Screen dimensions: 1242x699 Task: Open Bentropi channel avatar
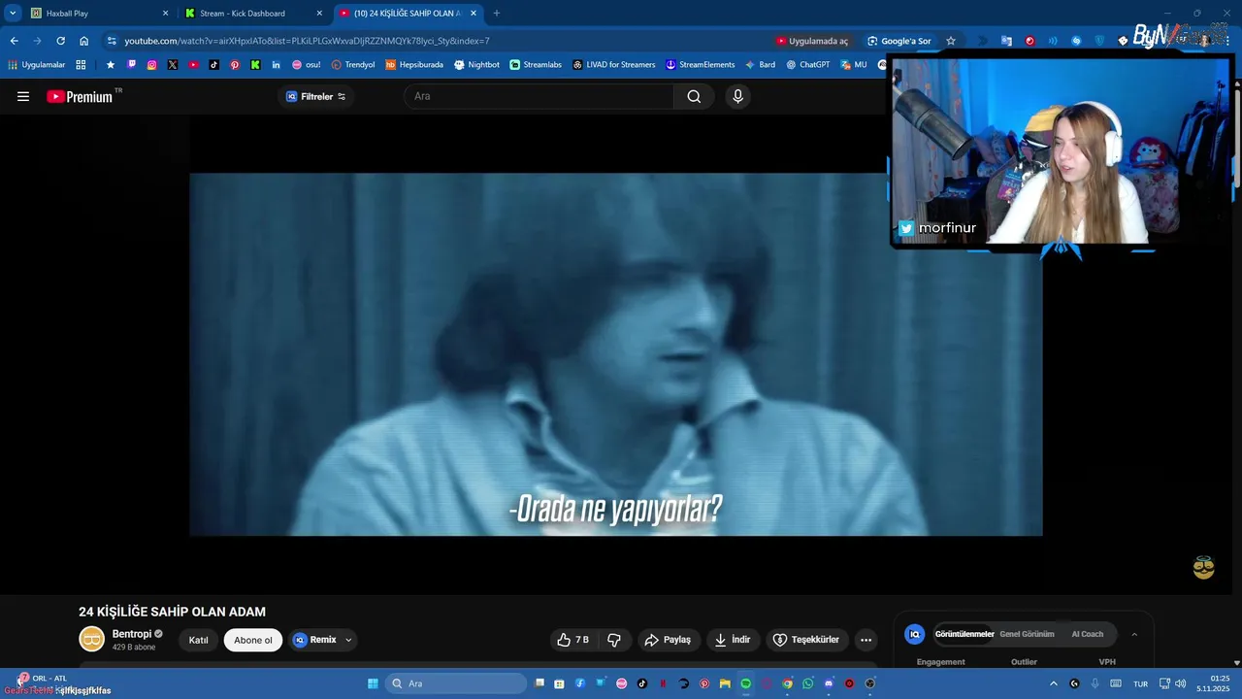click(91, 639)
